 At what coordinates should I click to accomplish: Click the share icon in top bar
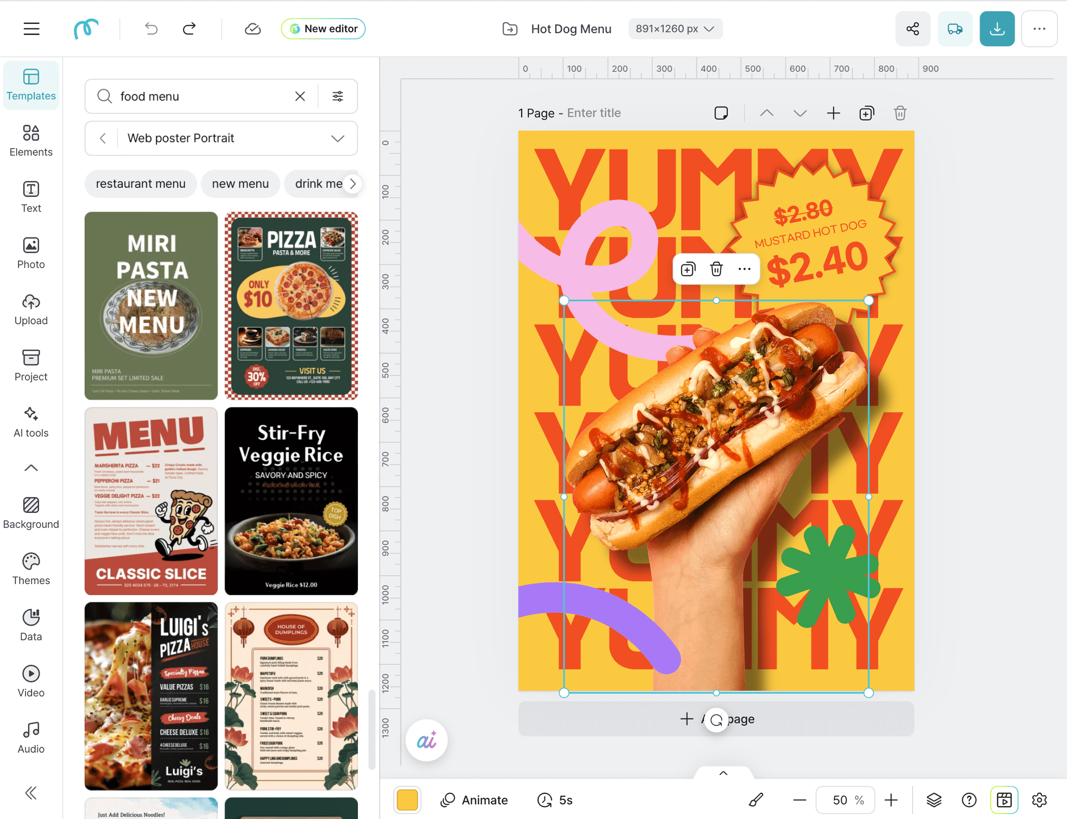(x=912, y=29)
